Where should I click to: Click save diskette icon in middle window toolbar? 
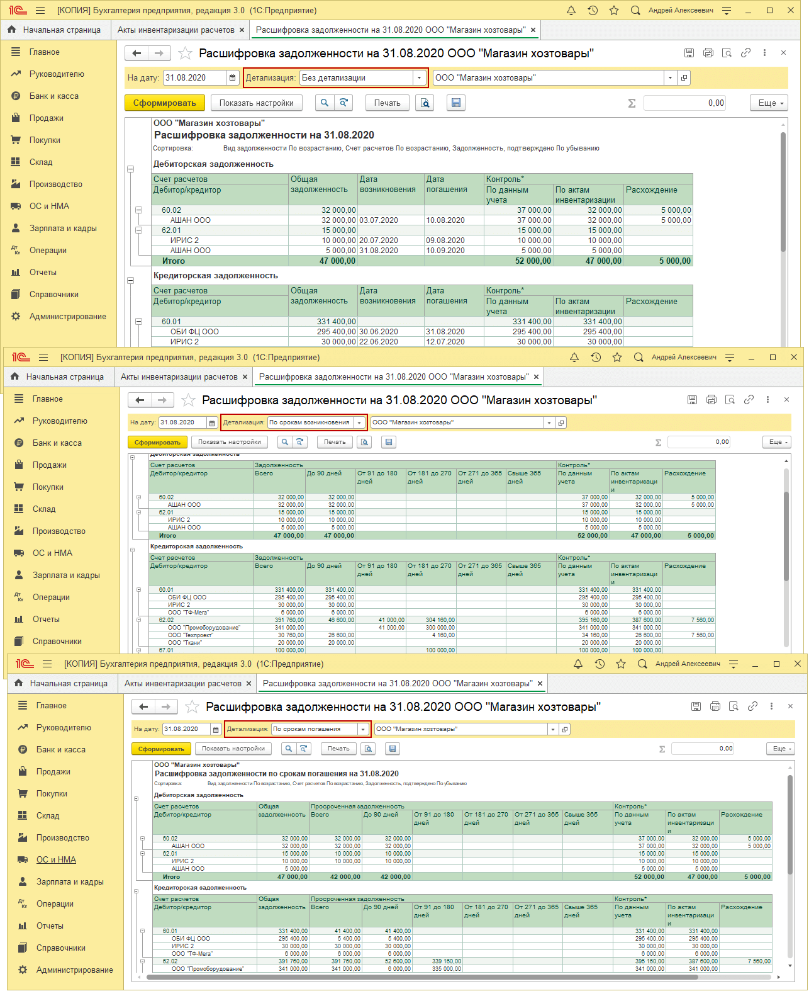pyautogui.click(x=389, y=442)
